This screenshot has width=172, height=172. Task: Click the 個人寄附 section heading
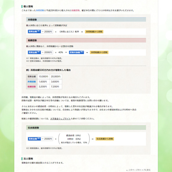pos(28,6)
